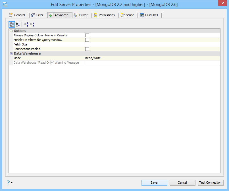Screen dimensions: 229x191
Task: Close the Edit Server Properties dialog
Action: 222,3
